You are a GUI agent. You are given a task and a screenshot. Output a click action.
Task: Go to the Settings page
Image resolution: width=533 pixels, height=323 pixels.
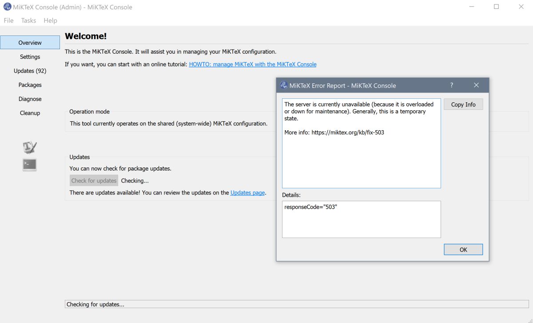30,57
